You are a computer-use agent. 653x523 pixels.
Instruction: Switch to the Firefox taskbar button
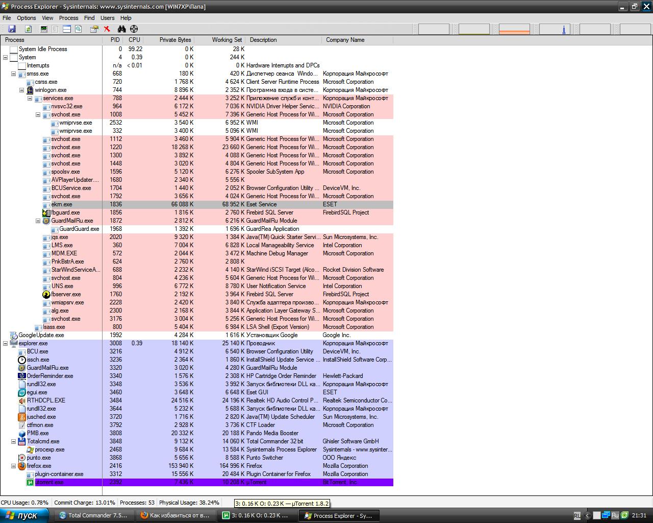(x=175, y=515)
